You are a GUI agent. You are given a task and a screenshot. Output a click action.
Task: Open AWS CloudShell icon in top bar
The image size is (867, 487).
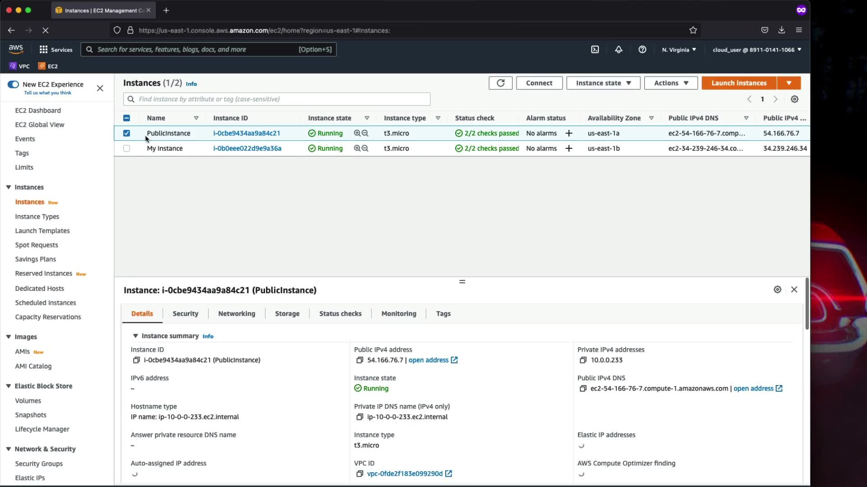595,50
